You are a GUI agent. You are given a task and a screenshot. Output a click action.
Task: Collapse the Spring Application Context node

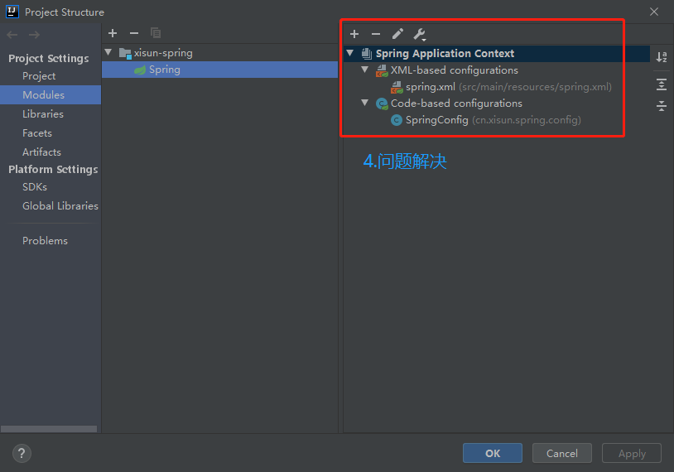click(350, 54)
